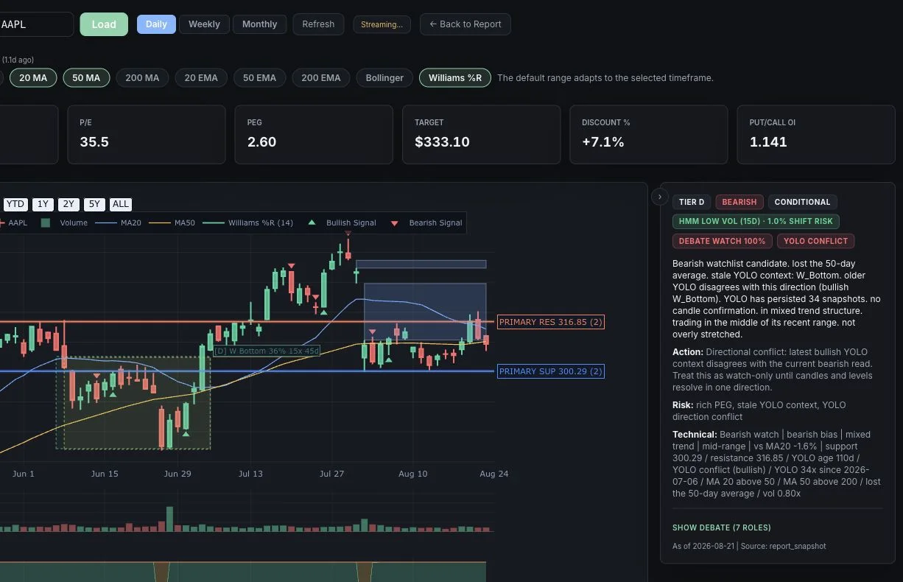Collapse the analysis side panel chevron
Screen dimensions: 903x582
coord(660,197)
